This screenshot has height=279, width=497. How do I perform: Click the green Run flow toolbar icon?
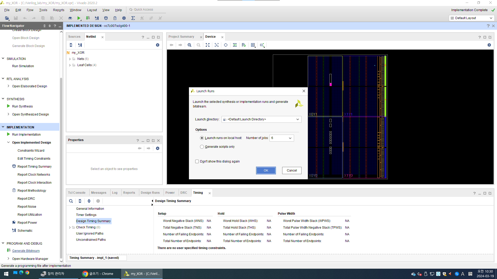pyautogui.click(x=79, y=18)
